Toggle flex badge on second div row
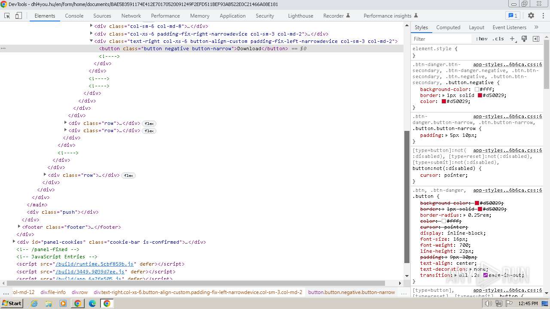 tap(149, 130)
